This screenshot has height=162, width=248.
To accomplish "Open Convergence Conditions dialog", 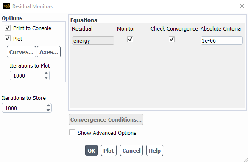I will [106, 119].
